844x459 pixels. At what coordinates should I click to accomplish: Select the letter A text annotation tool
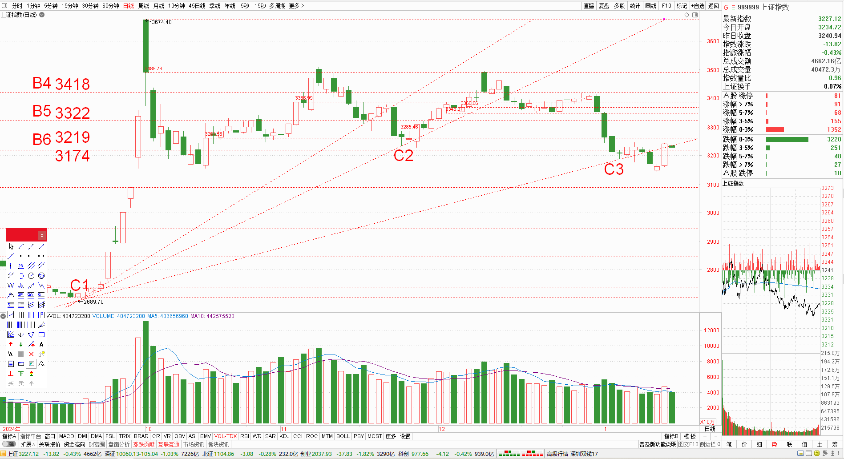pyautogui.click(x=41, y=345)
